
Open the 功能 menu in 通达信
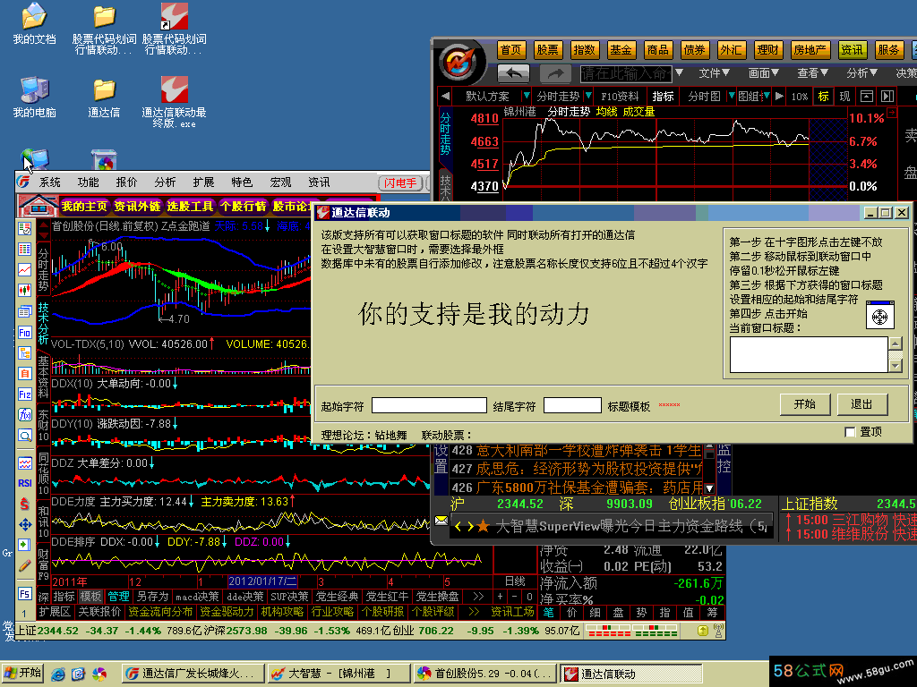[x=89, y=182]
